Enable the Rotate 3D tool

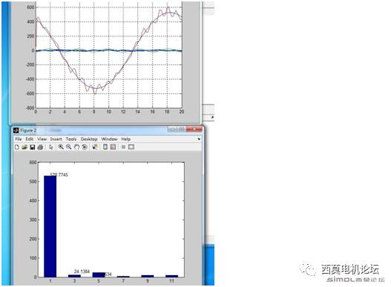[x=85, y=147]
